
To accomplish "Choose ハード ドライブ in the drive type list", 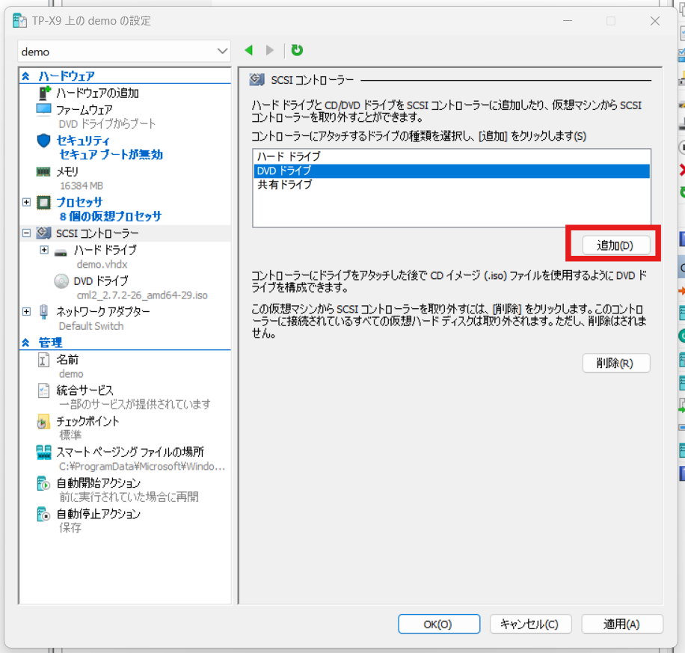I will 452,156.
